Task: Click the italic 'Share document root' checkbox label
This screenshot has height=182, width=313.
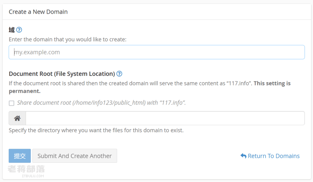Action: pos(102,103)
